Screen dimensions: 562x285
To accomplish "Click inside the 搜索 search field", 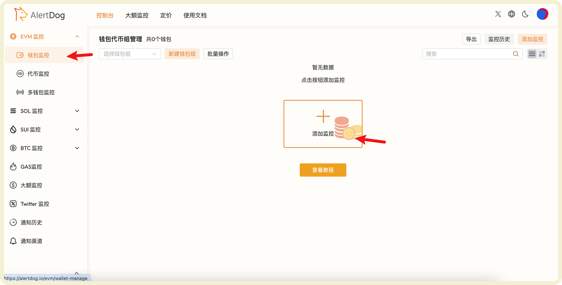I will pos(469,54).
